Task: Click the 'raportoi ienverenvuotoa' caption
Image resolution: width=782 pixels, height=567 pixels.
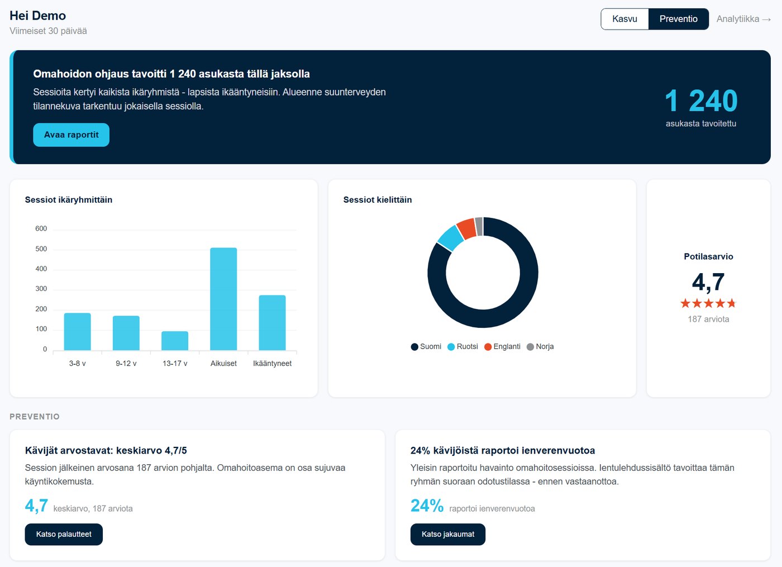Action: point(492,509)
